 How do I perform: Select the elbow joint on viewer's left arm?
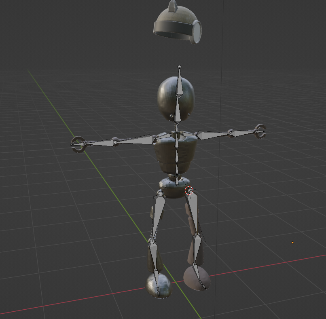coord(115,142)
